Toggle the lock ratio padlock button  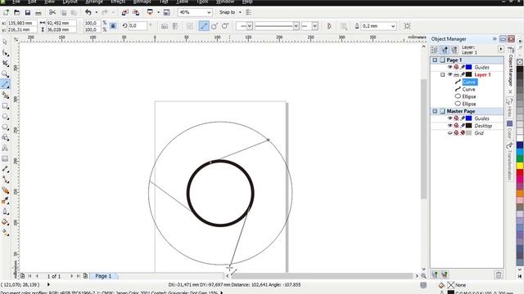113,26
